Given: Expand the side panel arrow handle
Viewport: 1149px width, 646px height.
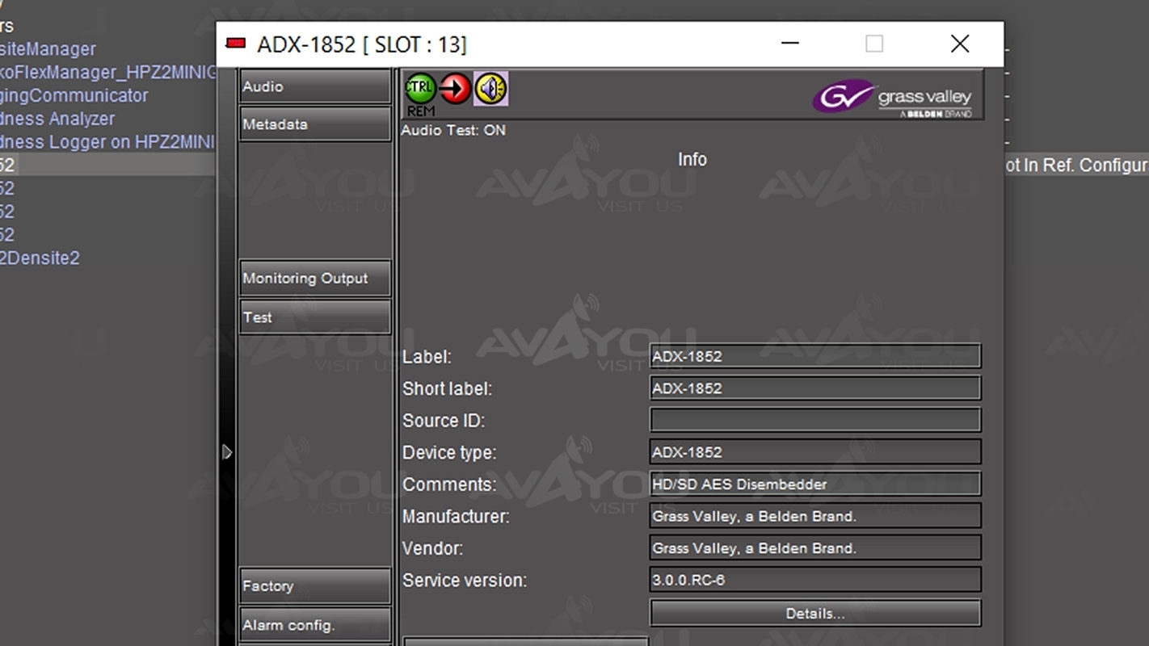Looking at the screenshot, I should click(x=227, y=452).
